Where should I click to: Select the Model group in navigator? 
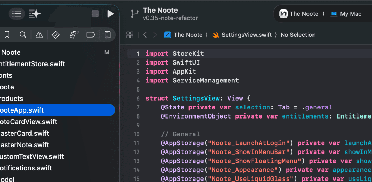coord(57,179)
